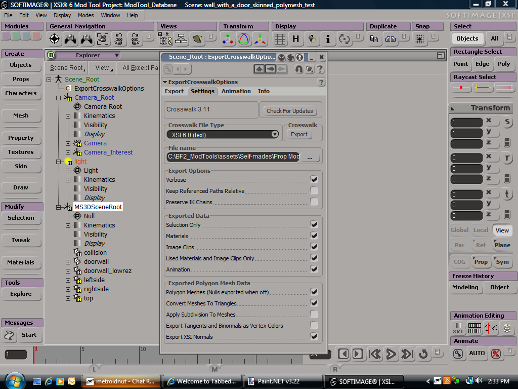Viewport: 518px width, 389px height.
Task: Open the Crosswalk File Type dropdown
Action: coord(223,135)
